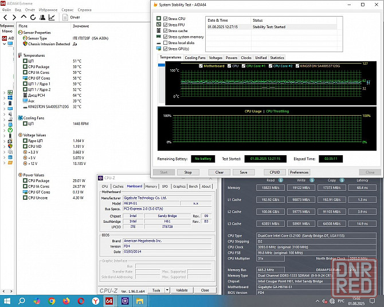This screenshot has width=384, height=307.
Task: Open the Файл menu
Action: click(x=7, y=10)
